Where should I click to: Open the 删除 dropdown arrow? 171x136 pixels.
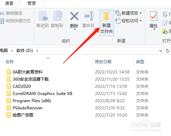pos(75,29)
